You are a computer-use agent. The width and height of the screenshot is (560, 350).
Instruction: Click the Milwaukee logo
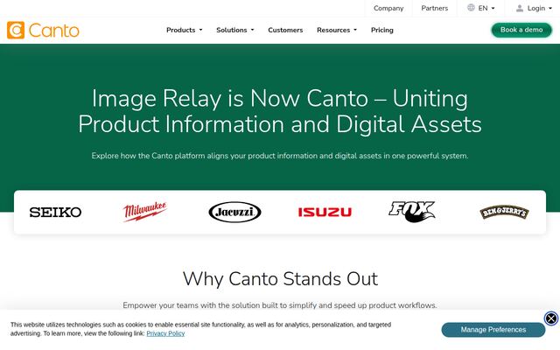(x=144, y=212)
